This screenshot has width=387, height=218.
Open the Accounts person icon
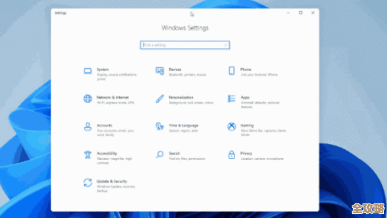pyautogui.click(x=88, y=126)
